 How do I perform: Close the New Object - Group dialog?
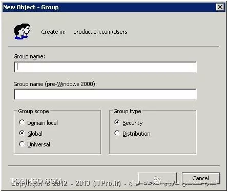pos(220,7)
